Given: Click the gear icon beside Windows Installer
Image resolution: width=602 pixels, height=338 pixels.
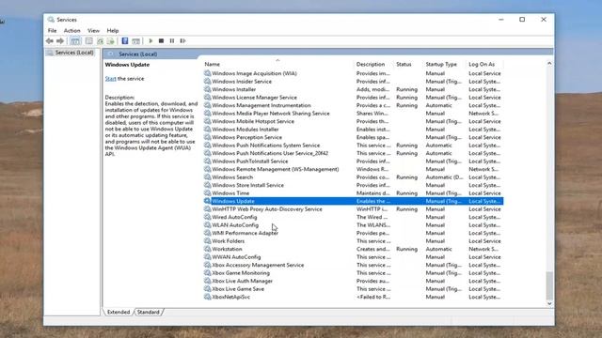Looking at the screenshot, I should 207,89.
